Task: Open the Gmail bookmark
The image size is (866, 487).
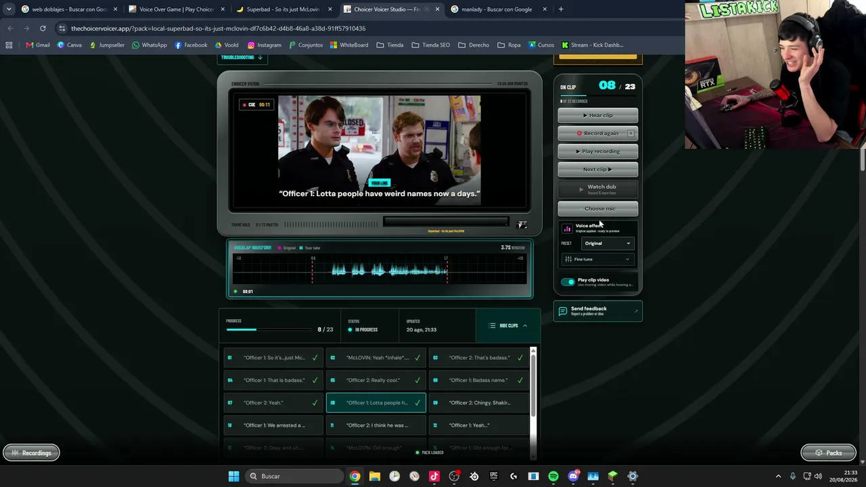Action: coord(38,45)
